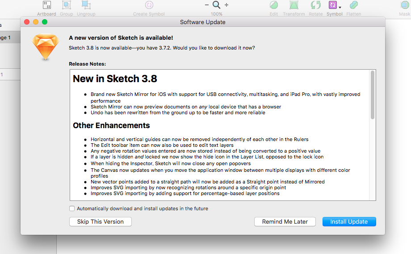Click the release notes scrollbar
The width and height of the screenshot is (411, 254).
(373, 95)
